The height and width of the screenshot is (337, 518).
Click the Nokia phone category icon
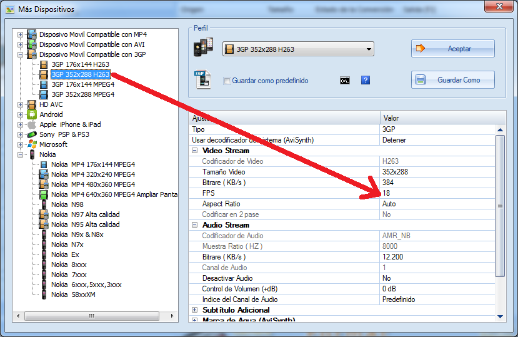[x=32, y=154]
